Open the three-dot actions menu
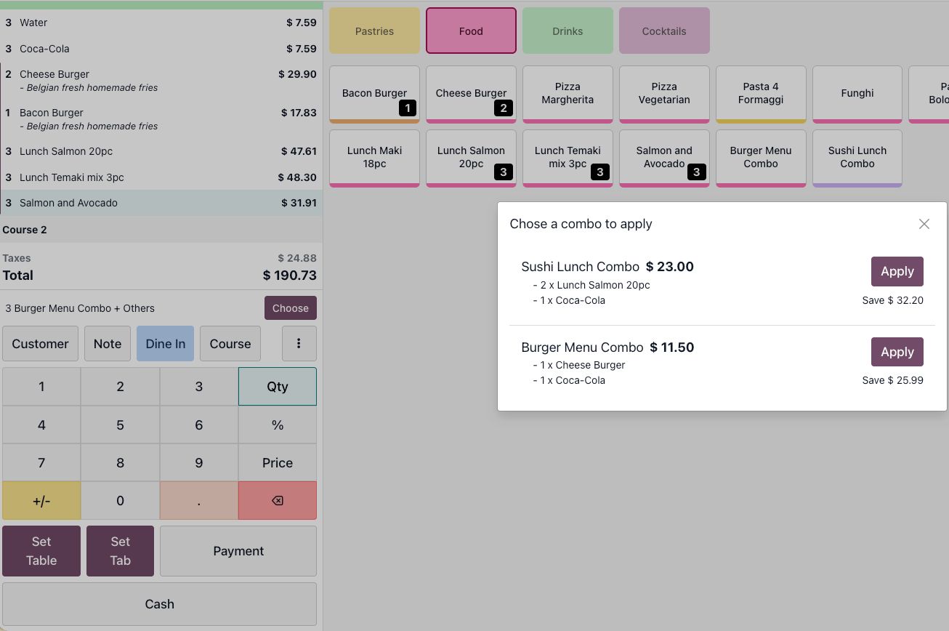Screen dimensions: 949x631 (x=299, y=343)
